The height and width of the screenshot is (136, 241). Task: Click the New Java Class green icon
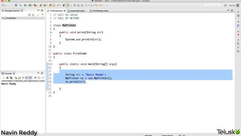(44, 5)
